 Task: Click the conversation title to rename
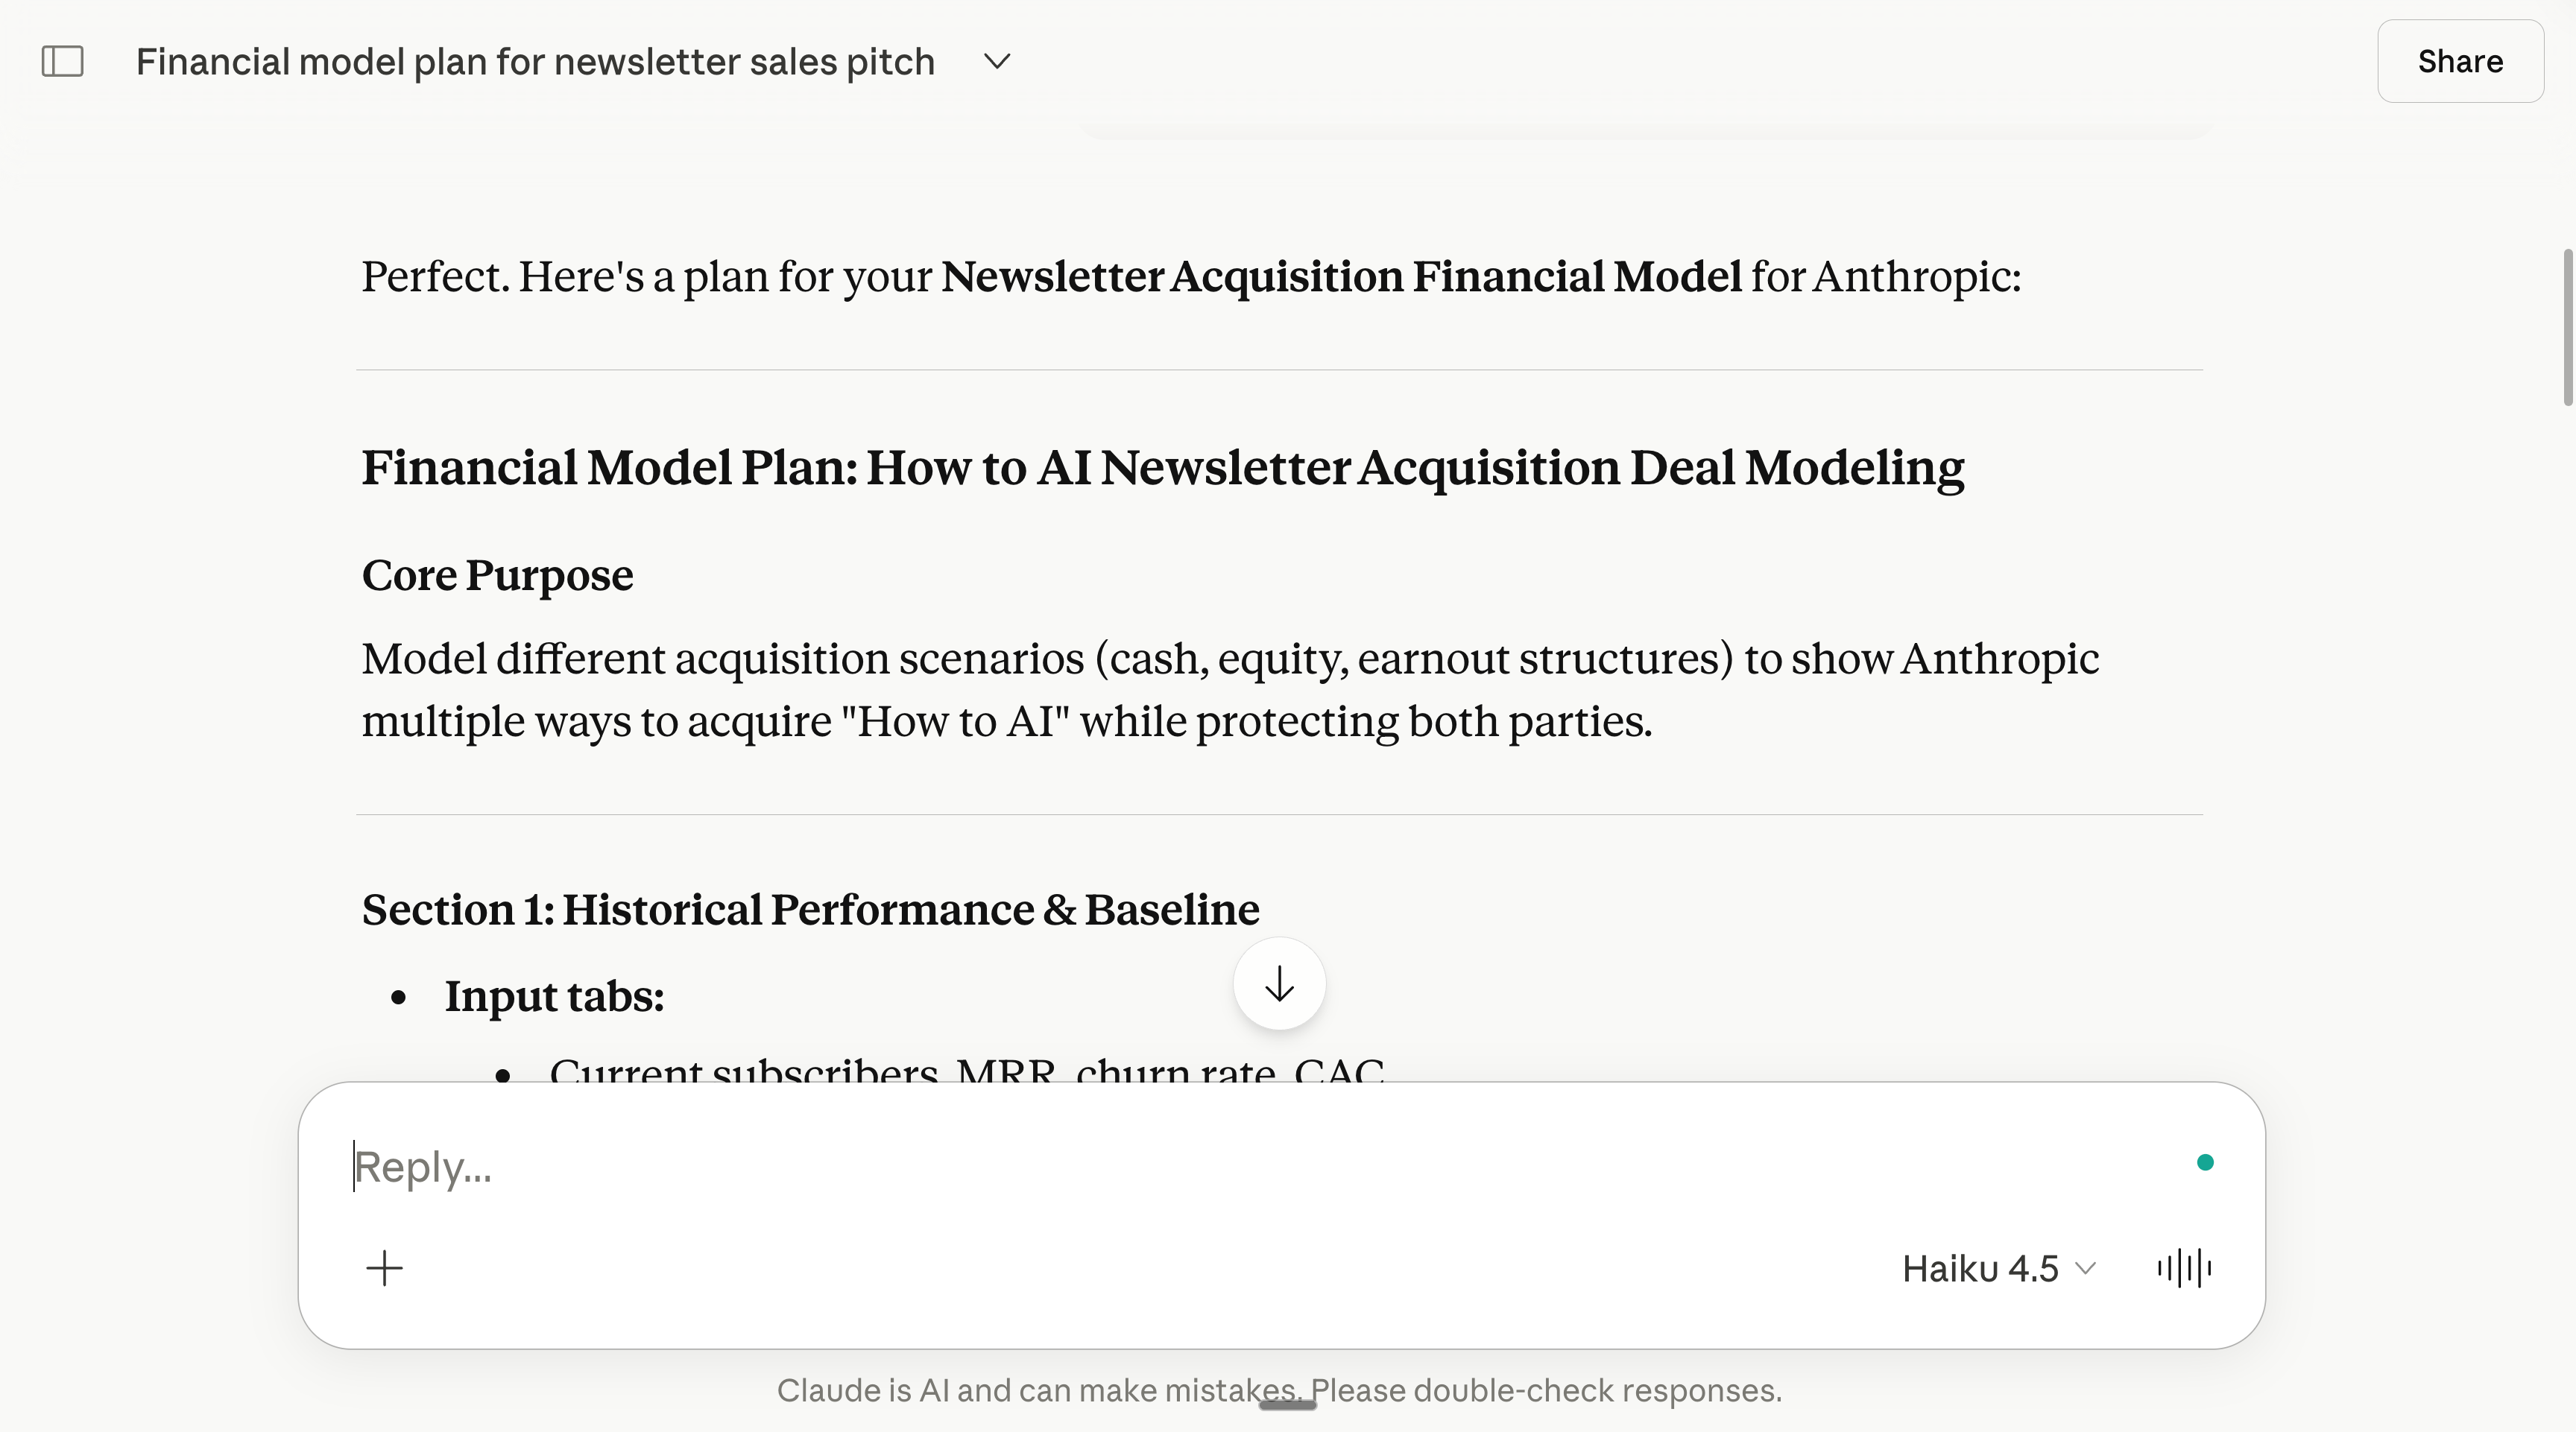click(x=535, y=61)
